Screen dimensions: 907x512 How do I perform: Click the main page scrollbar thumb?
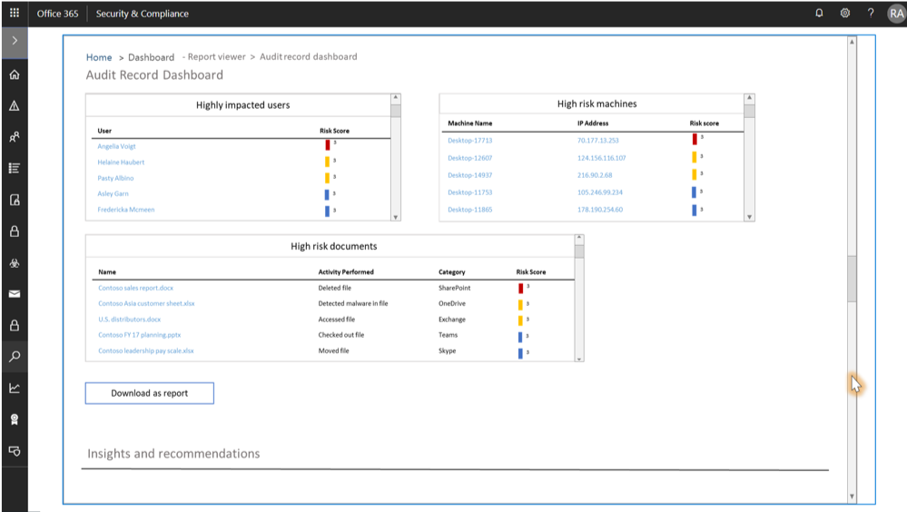[x=852, y=279]
